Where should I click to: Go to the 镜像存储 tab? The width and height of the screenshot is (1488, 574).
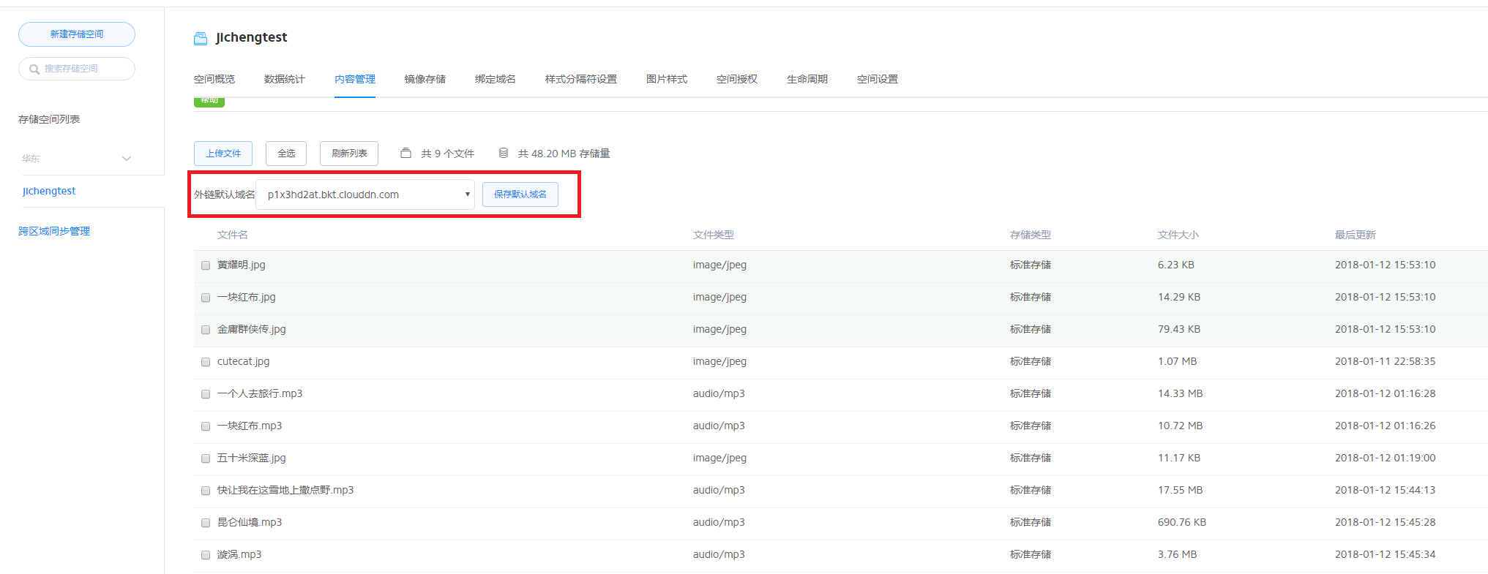pyautogui.click(x=425, y=79)
